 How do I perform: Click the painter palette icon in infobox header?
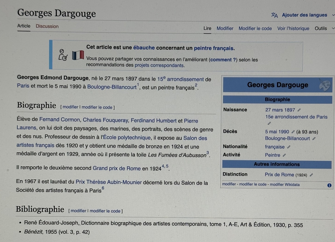point(324,85)
